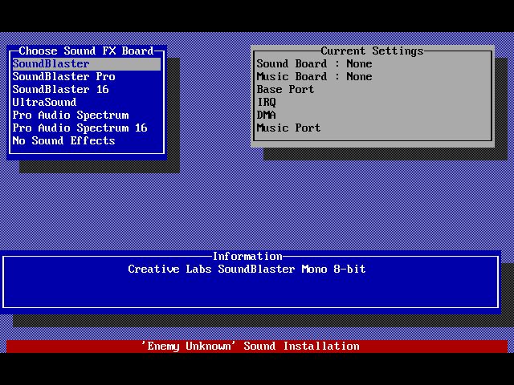Select SoundBlaster in the board list
Viewport: 514px width, 385px height.
87,64
